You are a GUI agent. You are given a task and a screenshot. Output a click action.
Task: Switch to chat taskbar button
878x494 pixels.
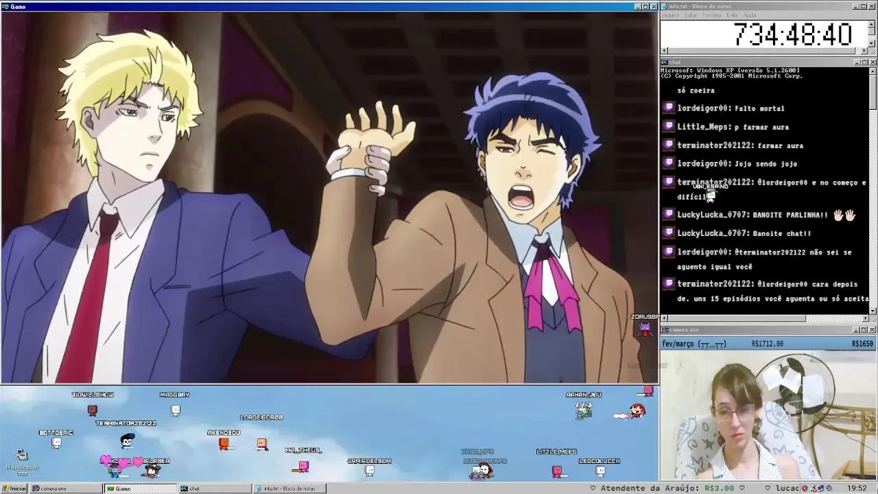215,489
